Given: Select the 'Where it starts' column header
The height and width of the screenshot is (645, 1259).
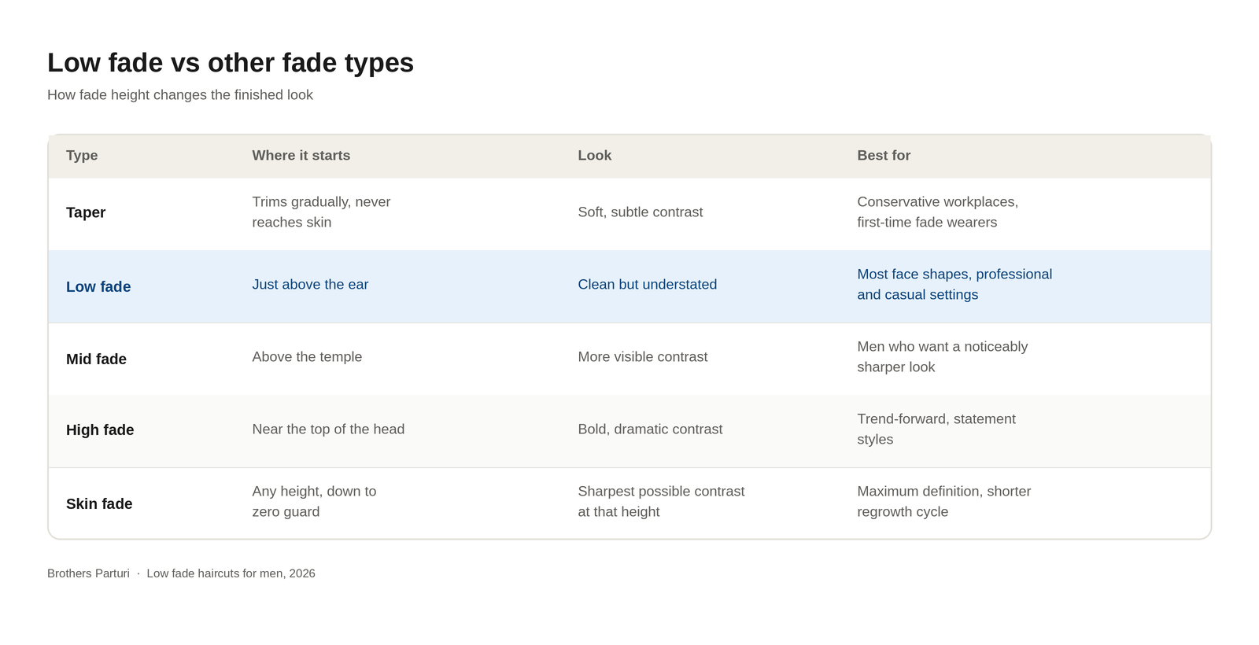Looking at the screenshot, I should (x=301, y=156).
